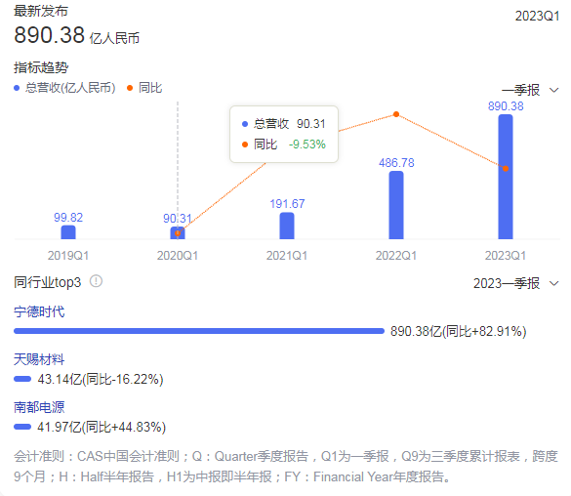Click the 天赐材料 43.14亿 short bar

pyautogui.click(x=22, y=379)
